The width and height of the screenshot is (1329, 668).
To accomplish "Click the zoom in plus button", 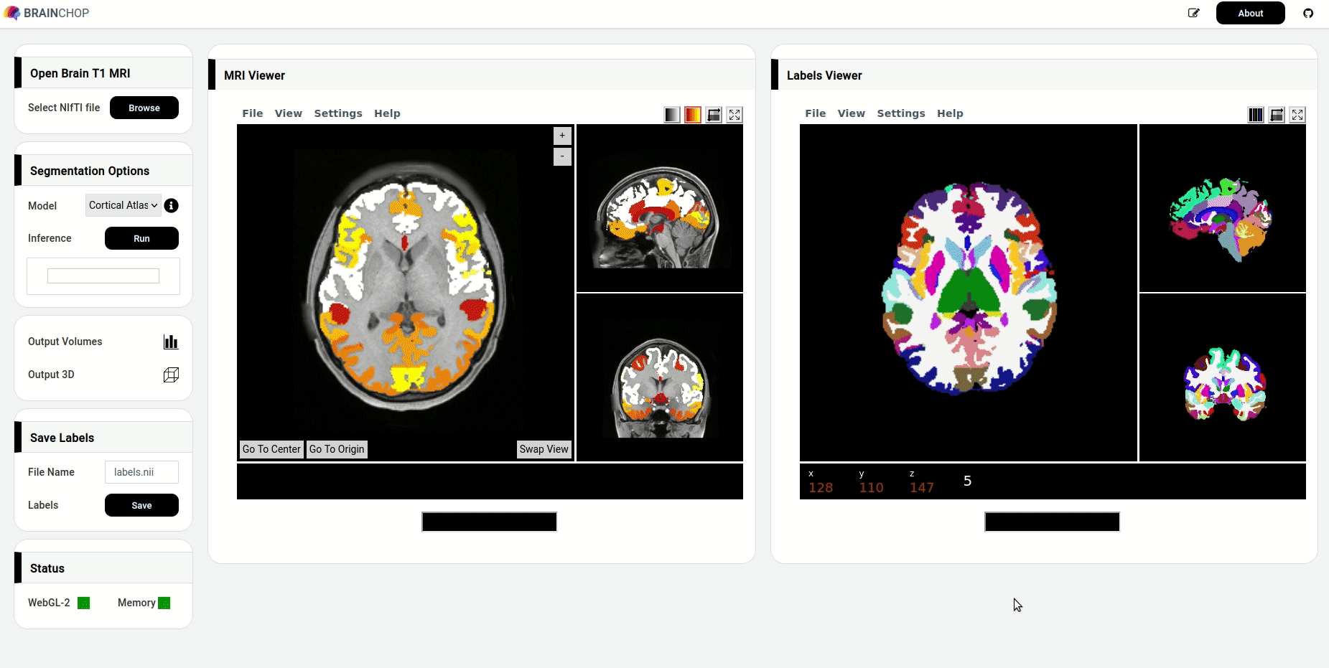I will click(x=562, y=136).
